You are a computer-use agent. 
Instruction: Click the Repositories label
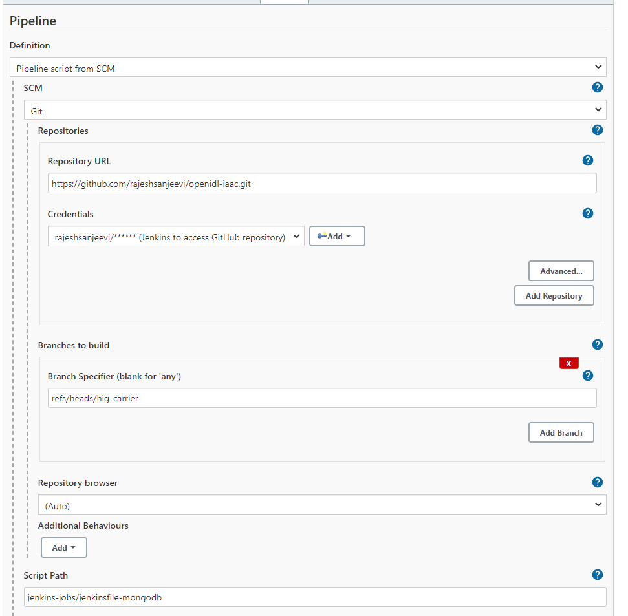click(x=63, y=131)
